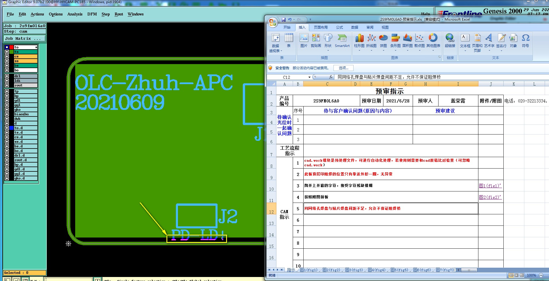Insert WordArt (艺术字)
This screenshot has height=281, width=549.
pos(489,42)
